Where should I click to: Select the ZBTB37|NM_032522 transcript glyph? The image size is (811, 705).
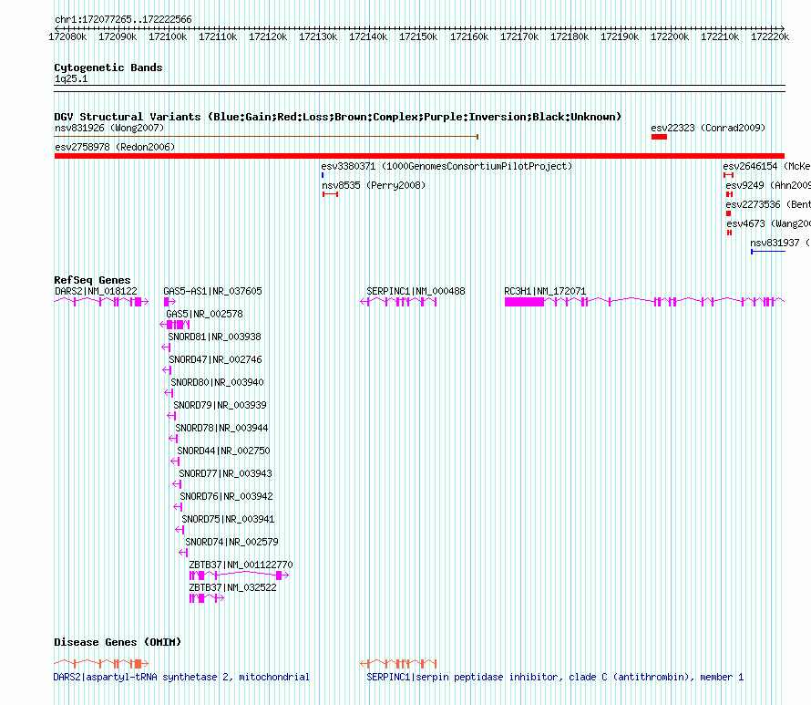[x=207, y=598]
